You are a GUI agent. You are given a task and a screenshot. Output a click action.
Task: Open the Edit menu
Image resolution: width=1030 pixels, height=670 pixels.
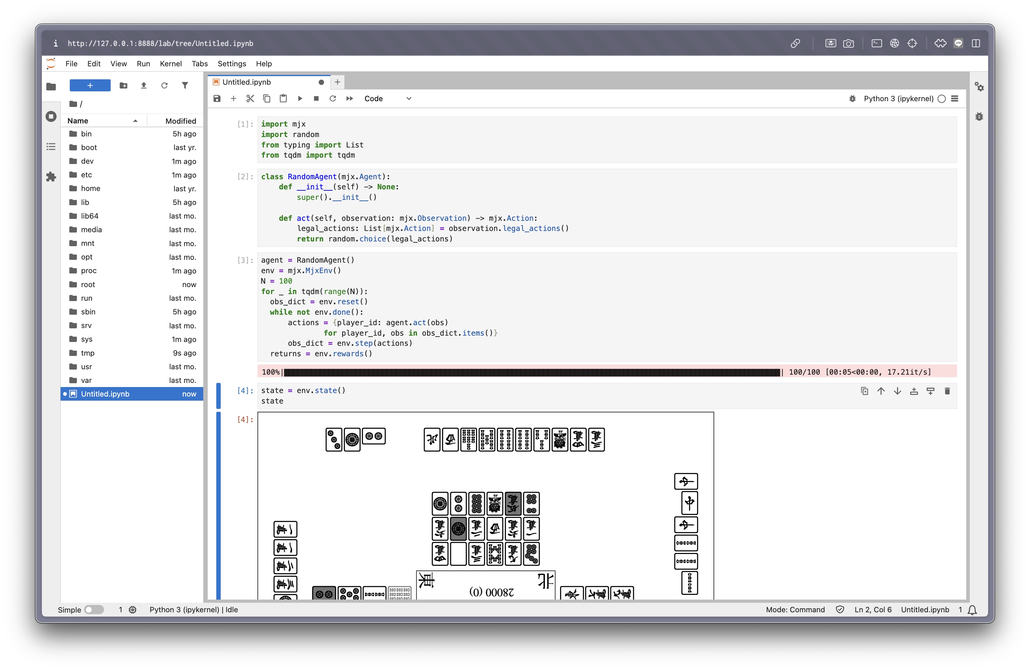pyautogui.click(x=94, y=64)
